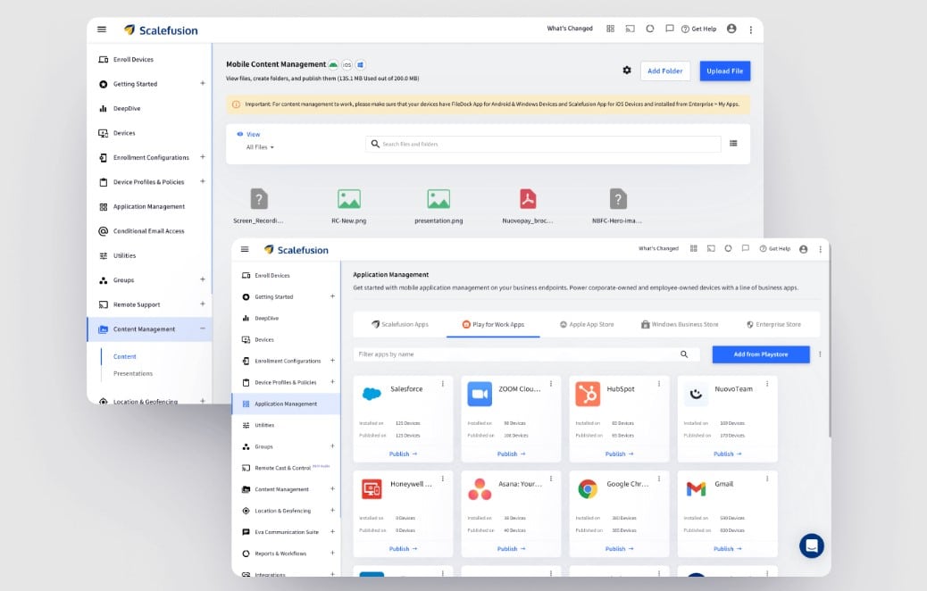Viewport: 927px width, 591px height.
Task: Click the Filter apps by name field
Action: (526, 354)
